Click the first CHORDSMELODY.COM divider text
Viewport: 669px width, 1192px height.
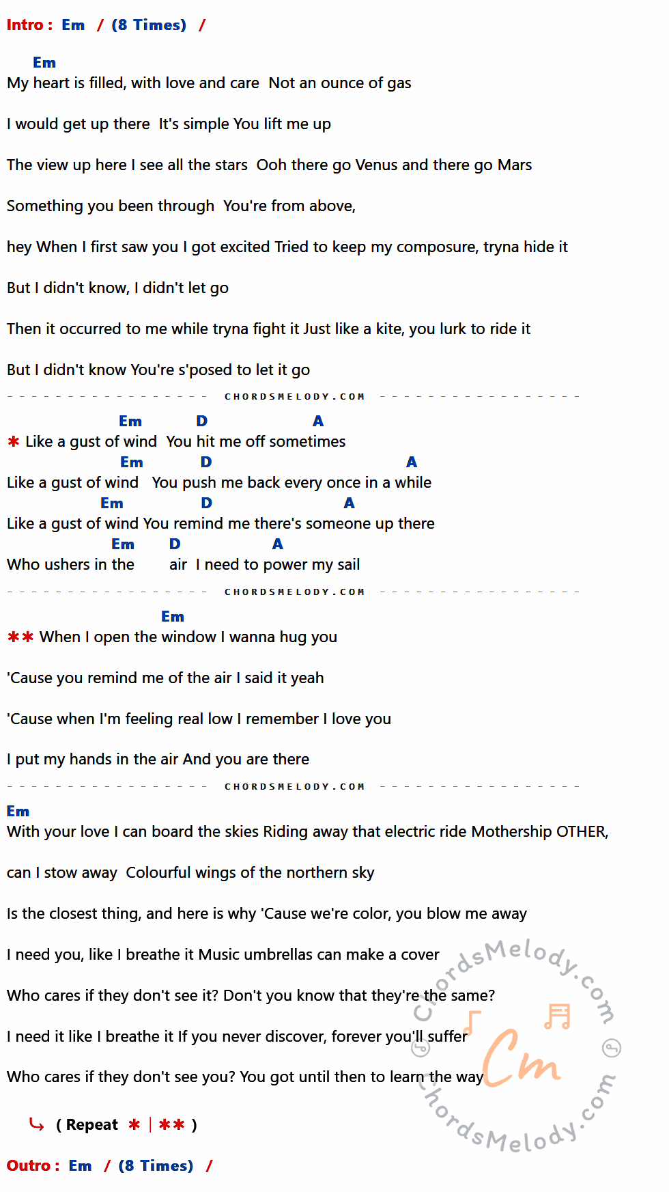[x=294, y=397]
